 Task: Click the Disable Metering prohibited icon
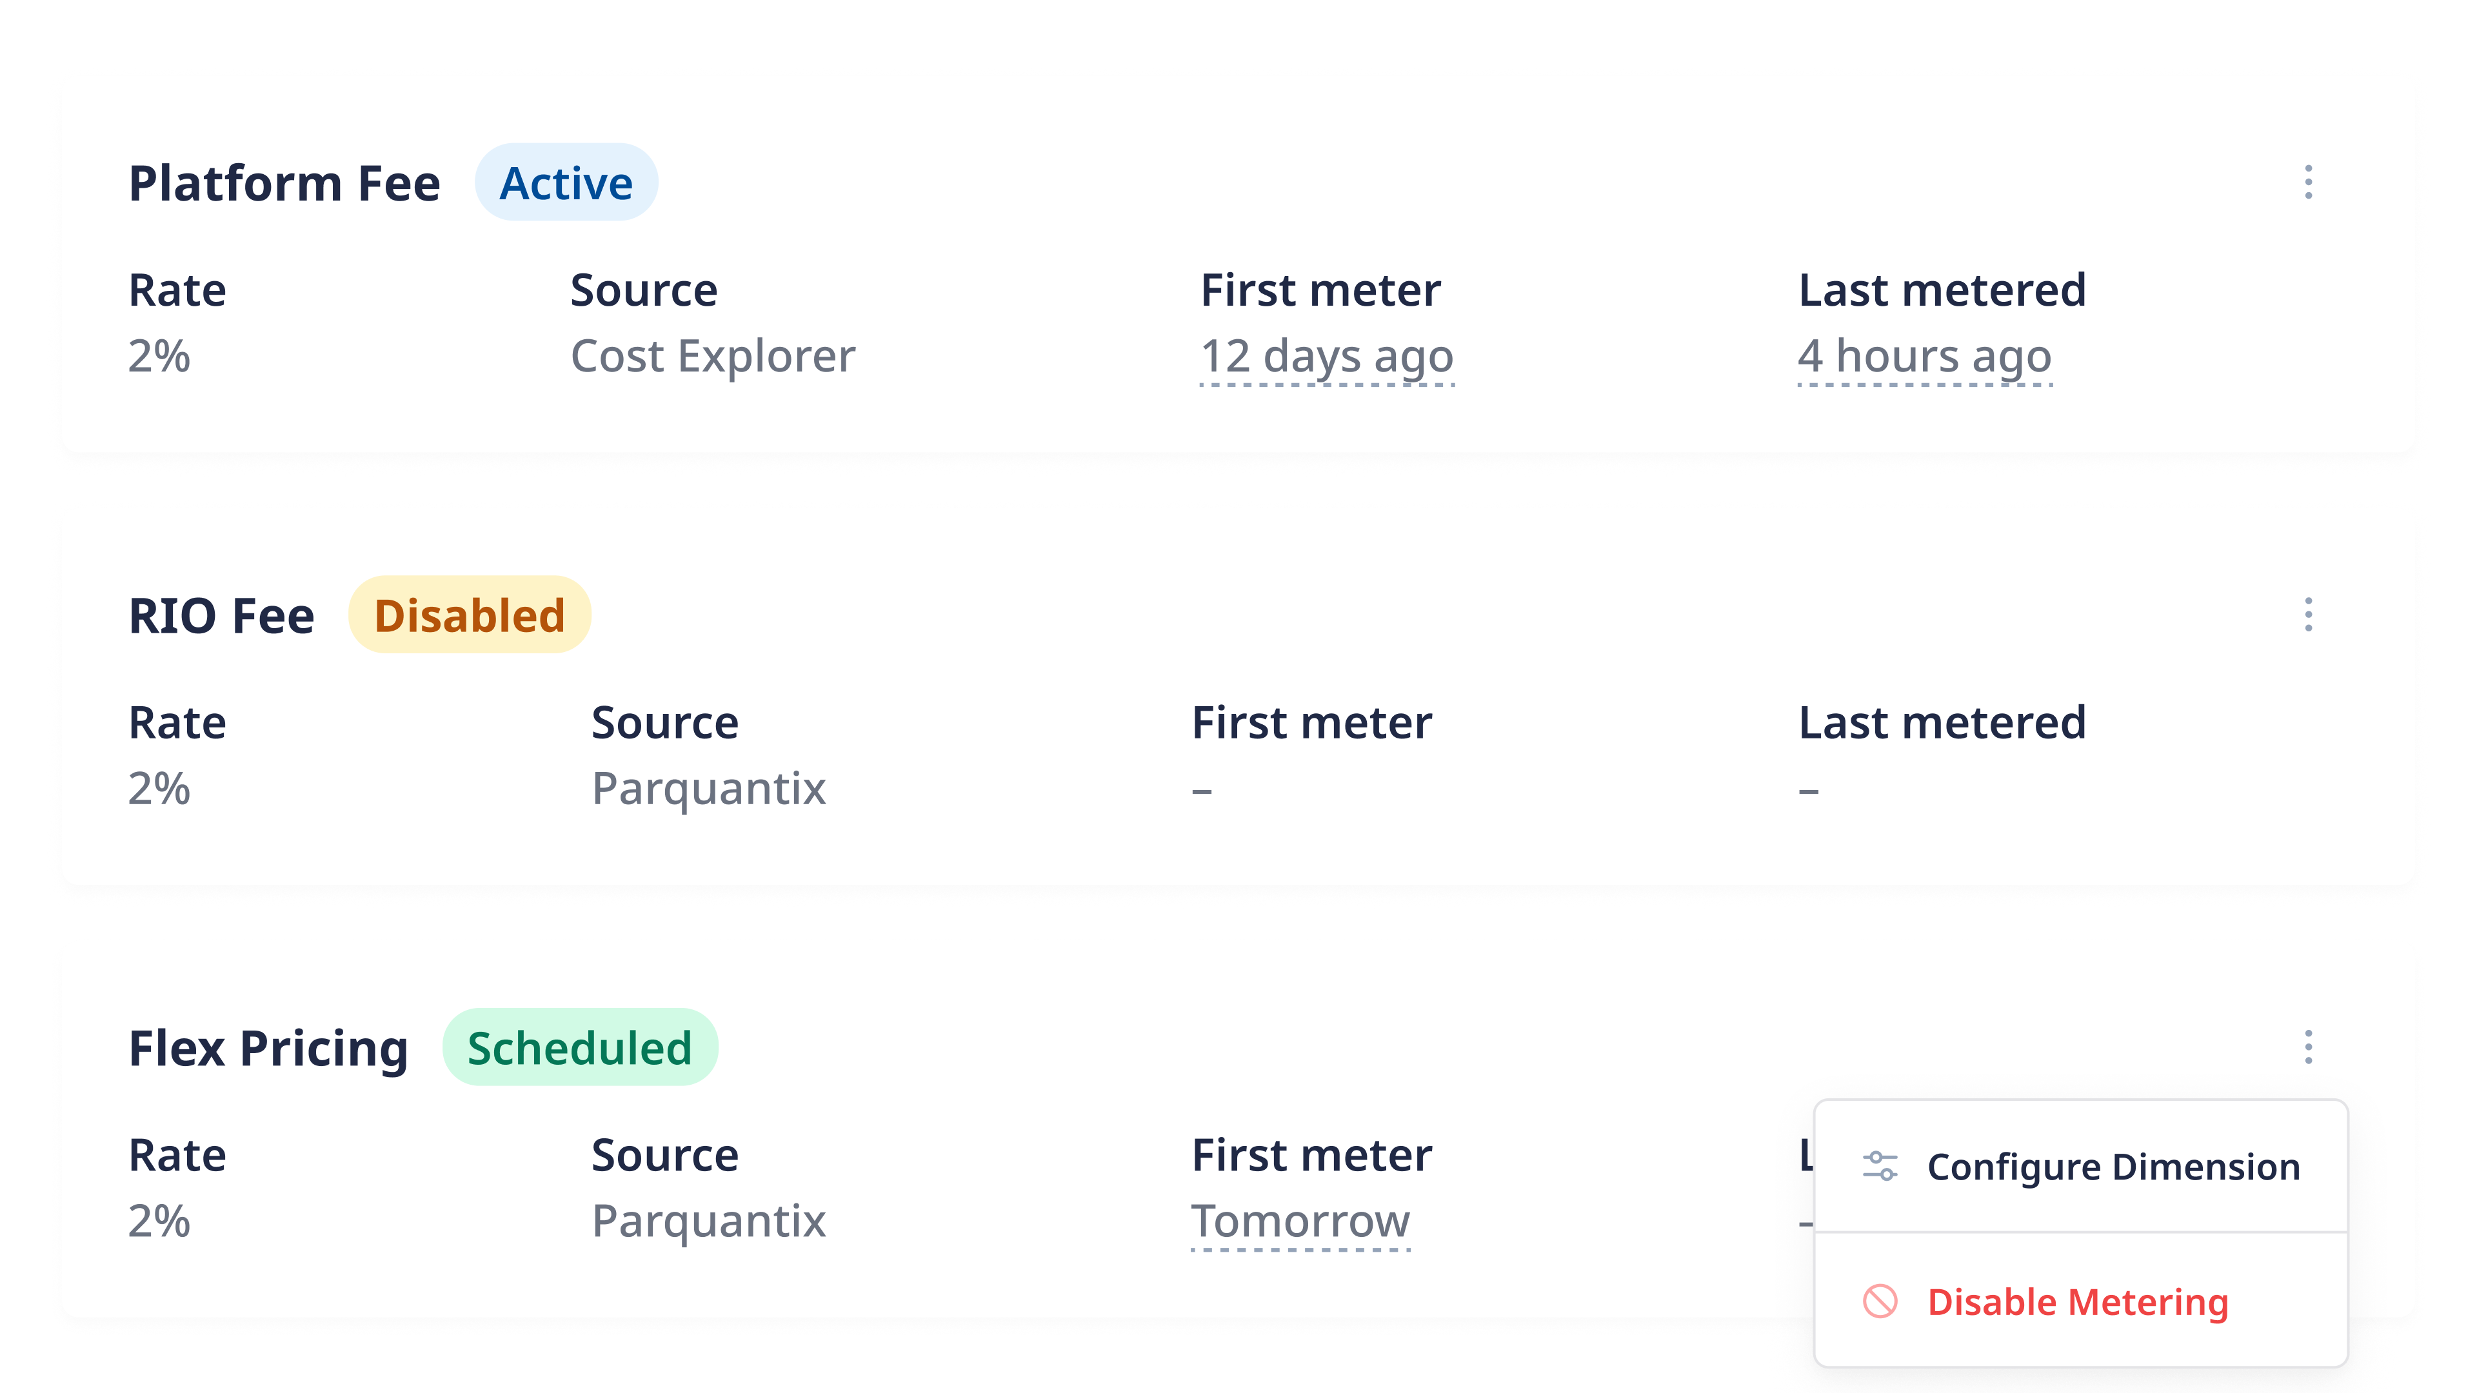point(1880,1301)
